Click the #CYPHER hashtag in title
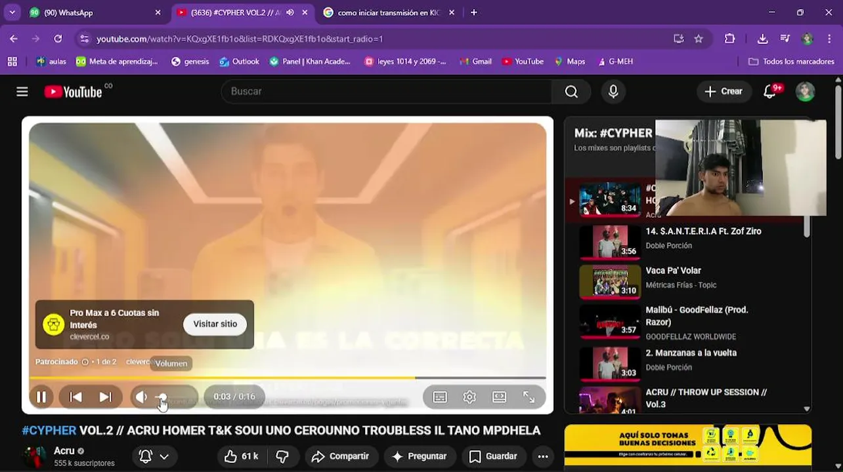The height and width of the screenshot is (472, 843). 49,431
